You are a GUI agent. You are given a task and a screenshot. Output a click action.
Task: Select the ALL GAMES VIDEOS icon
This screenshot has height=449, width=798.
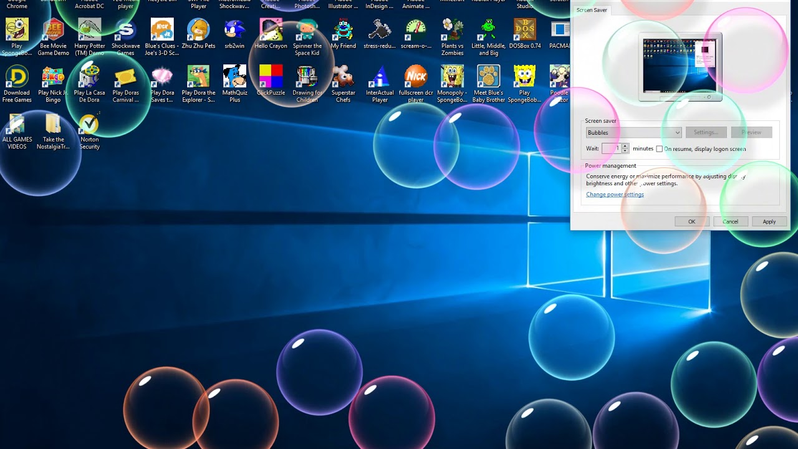(17, 132)
